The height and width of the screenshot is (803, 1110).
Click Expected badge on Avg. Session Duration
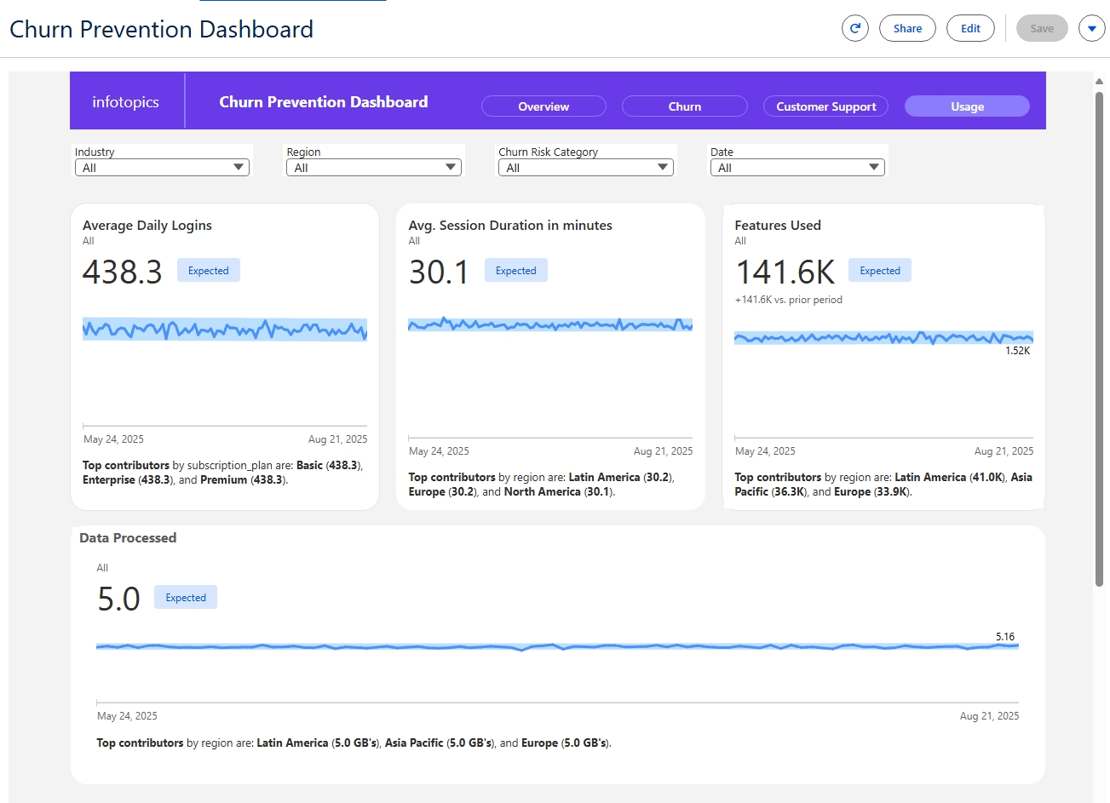pos(516,271)
